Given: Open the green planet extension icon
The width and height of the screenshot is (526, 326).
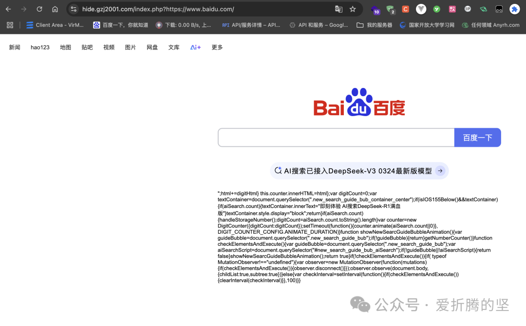Looking at the screenshot, I should (483, 9).
